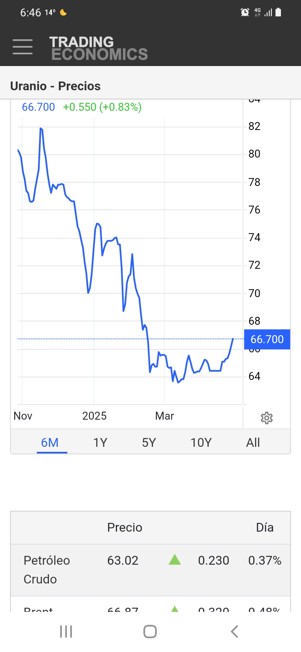This screenshot has width=301, height=652.
Task: Select the 6M time range
Action: tap(50, 442)
